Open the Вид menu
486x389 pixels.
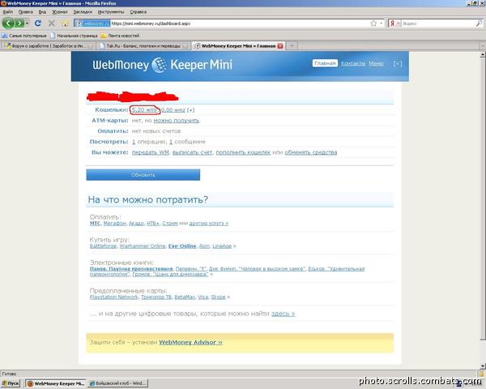(42, 12)
